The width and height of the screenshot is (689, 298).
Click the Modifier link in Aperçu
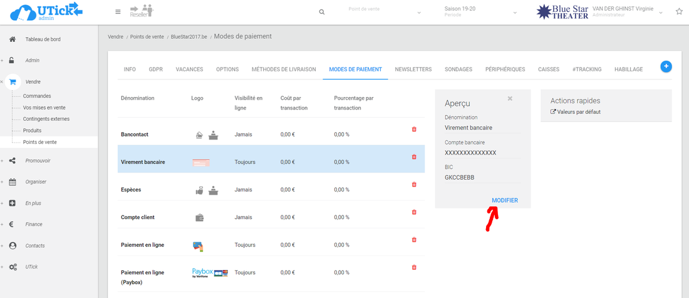point(504,200)
